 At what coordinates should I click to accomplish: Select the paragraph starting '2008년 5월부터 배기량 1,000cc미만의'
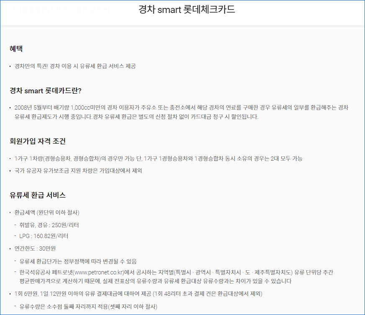[181, 112]
